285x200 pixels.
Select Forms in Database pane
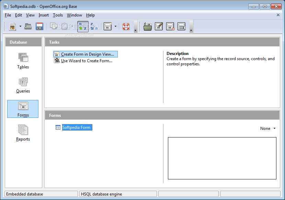[x=23, y=109]
